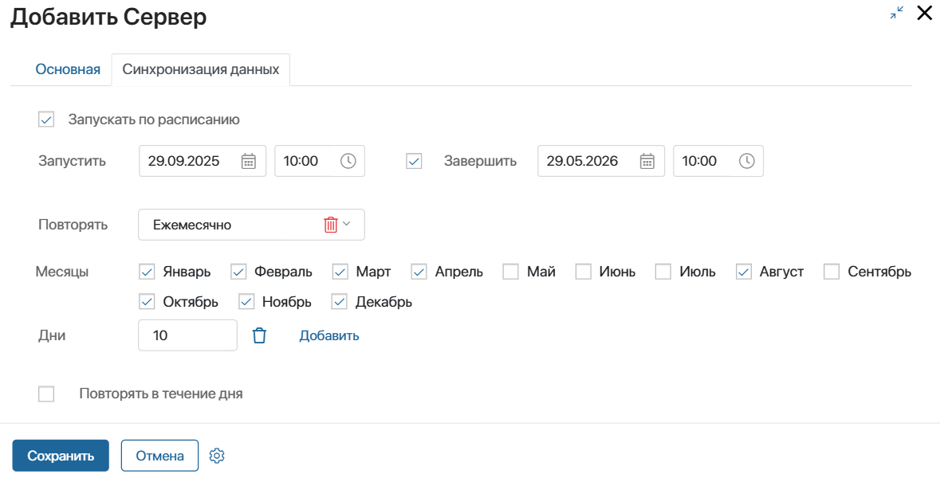Open the calendar picker for start date 29.09.2025
The width and height of the screenshot is (940, 482).
click(250, 160)
